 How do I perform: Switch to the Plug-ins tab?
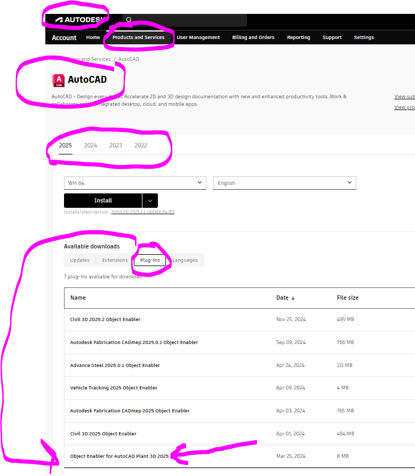point(150,260)
